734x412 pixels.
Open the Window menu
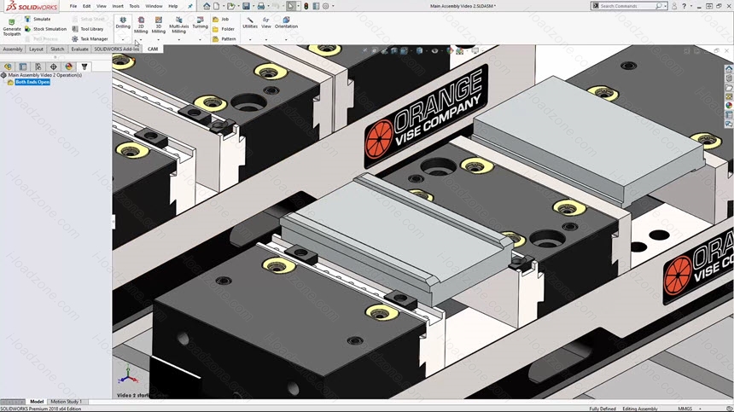coord(154,6)
